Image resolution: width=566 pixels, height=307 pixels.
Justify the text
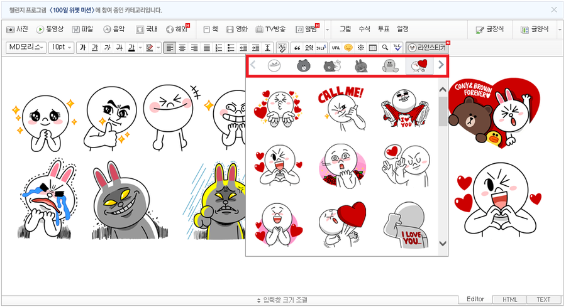[x=206, y=48]
